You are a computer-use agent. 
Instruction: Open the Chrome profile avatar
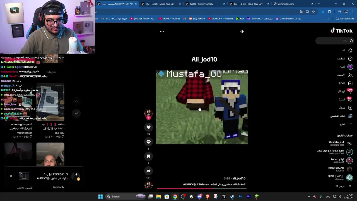[346, 12]
